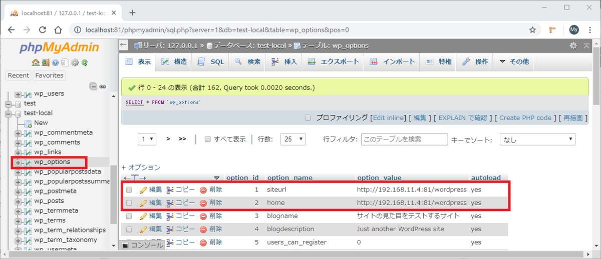Viewport: 601px width, 259px height.
Task: Reload the navigation panel icon
Action: coord(85,62)
